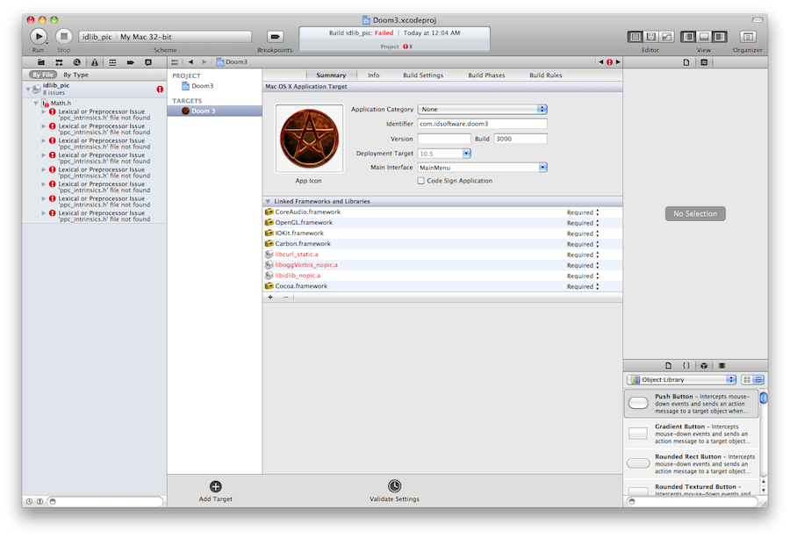790x538 pixels.
Task: Jump to the next issue arrow
Action: (x=618, y=62)
